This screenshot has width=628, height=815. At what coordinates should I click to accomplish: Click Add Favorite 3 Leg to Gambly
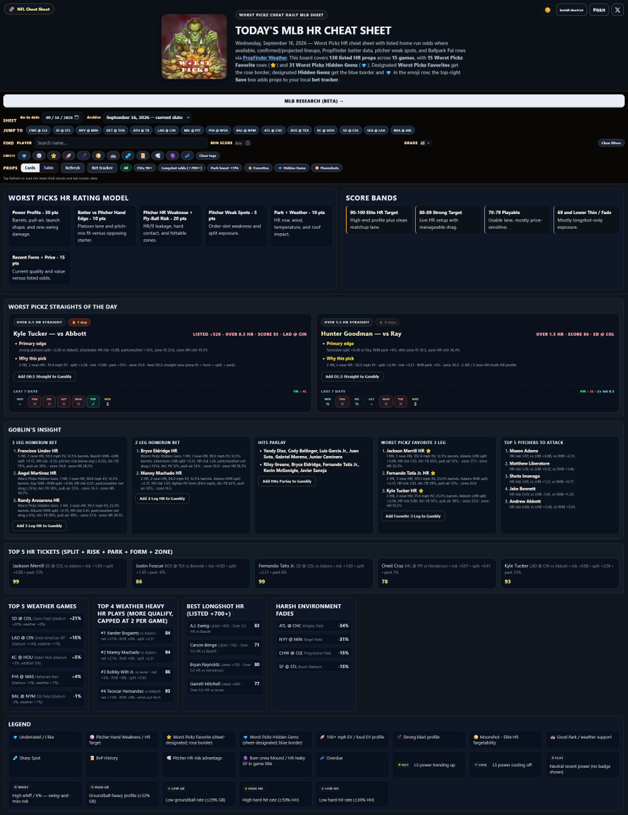coord(413,516)
